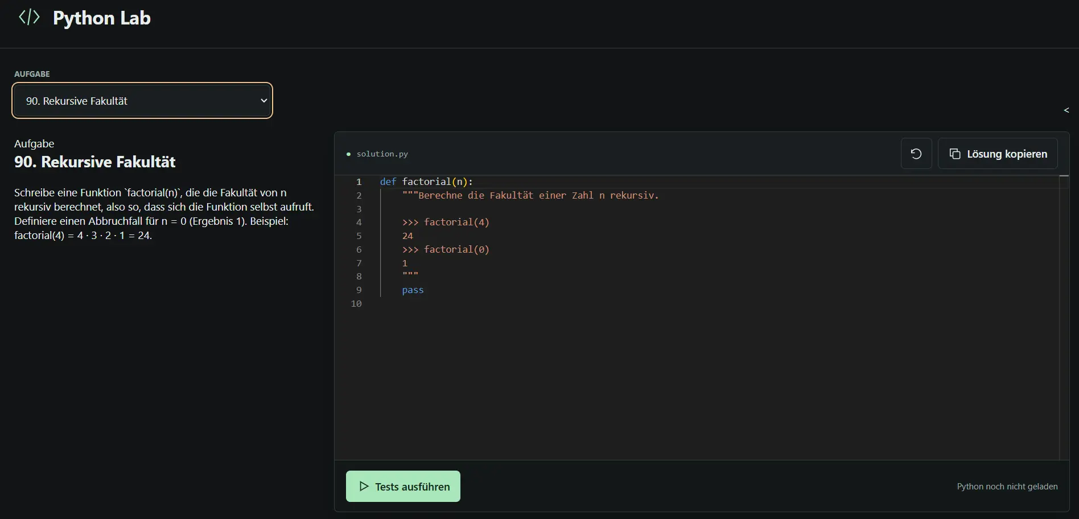Click the '>>> factorial(0)' doctest line
Viewport: 1079px width, 519px height.
click(446, 249)
